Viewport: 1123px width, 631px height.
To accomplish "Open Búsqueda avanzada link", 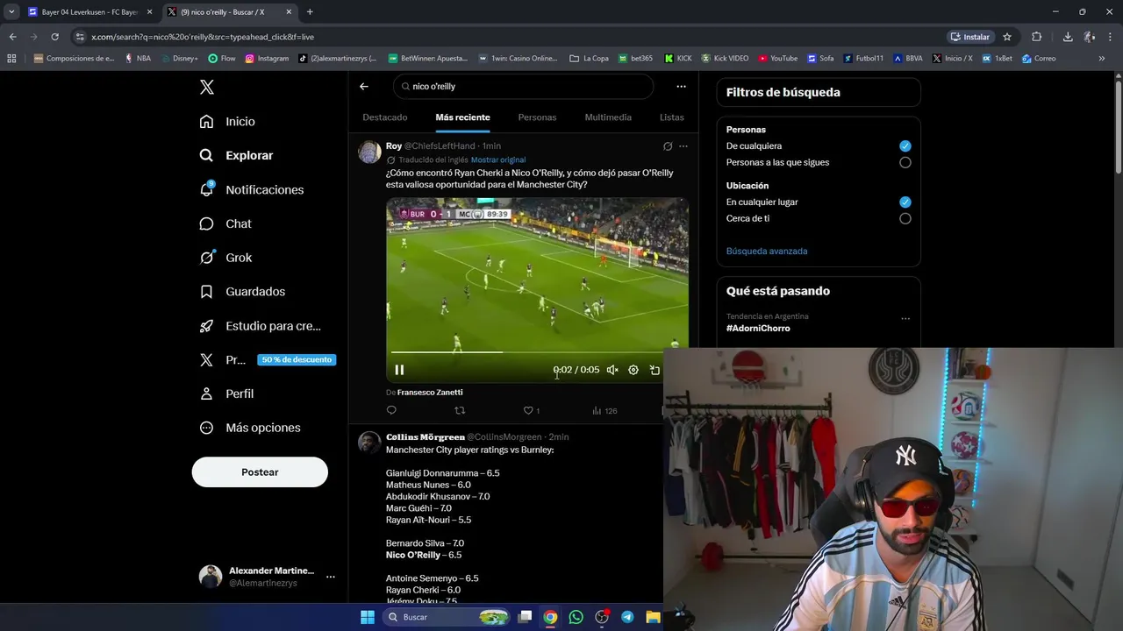I will tap(767, 252).
